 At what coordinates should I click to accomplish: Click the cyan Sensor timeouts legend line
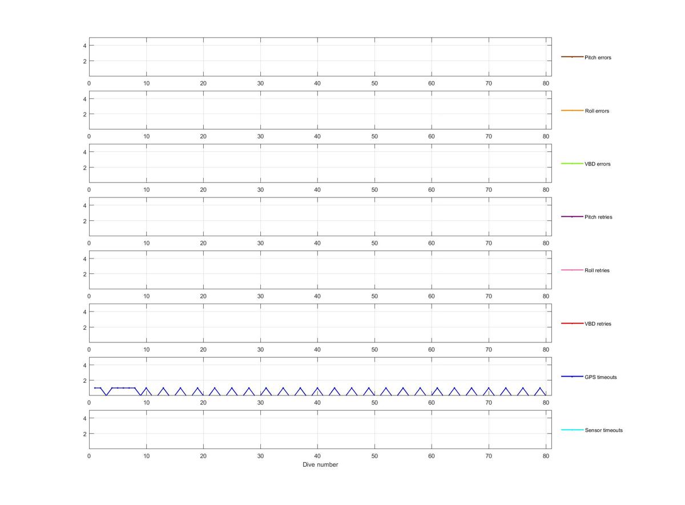[572, 430]
